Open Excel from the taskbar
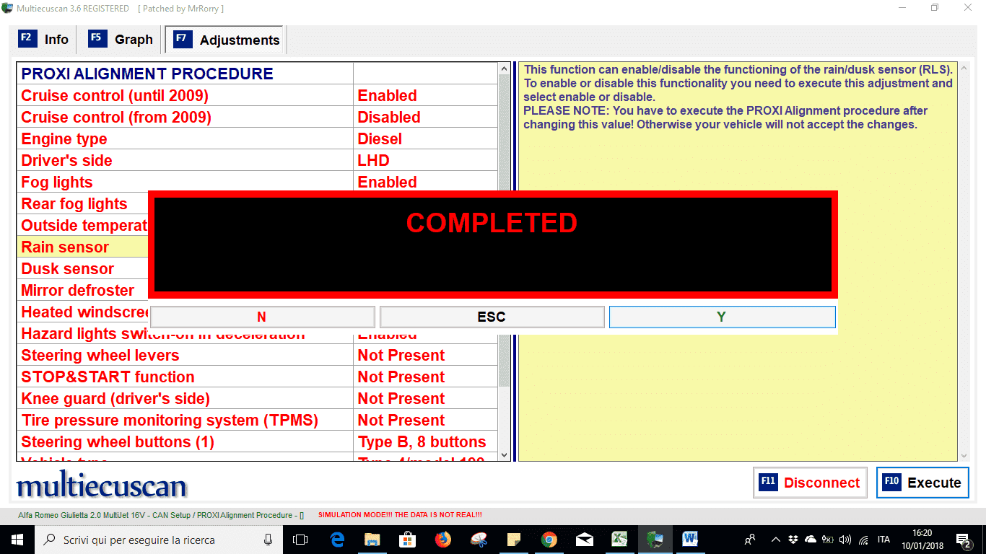The height and width of the screenshot is (554, 986). 619,540
